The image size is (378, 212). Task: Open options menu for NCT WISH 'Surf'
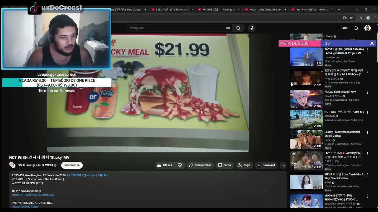[x=367, y=112]
